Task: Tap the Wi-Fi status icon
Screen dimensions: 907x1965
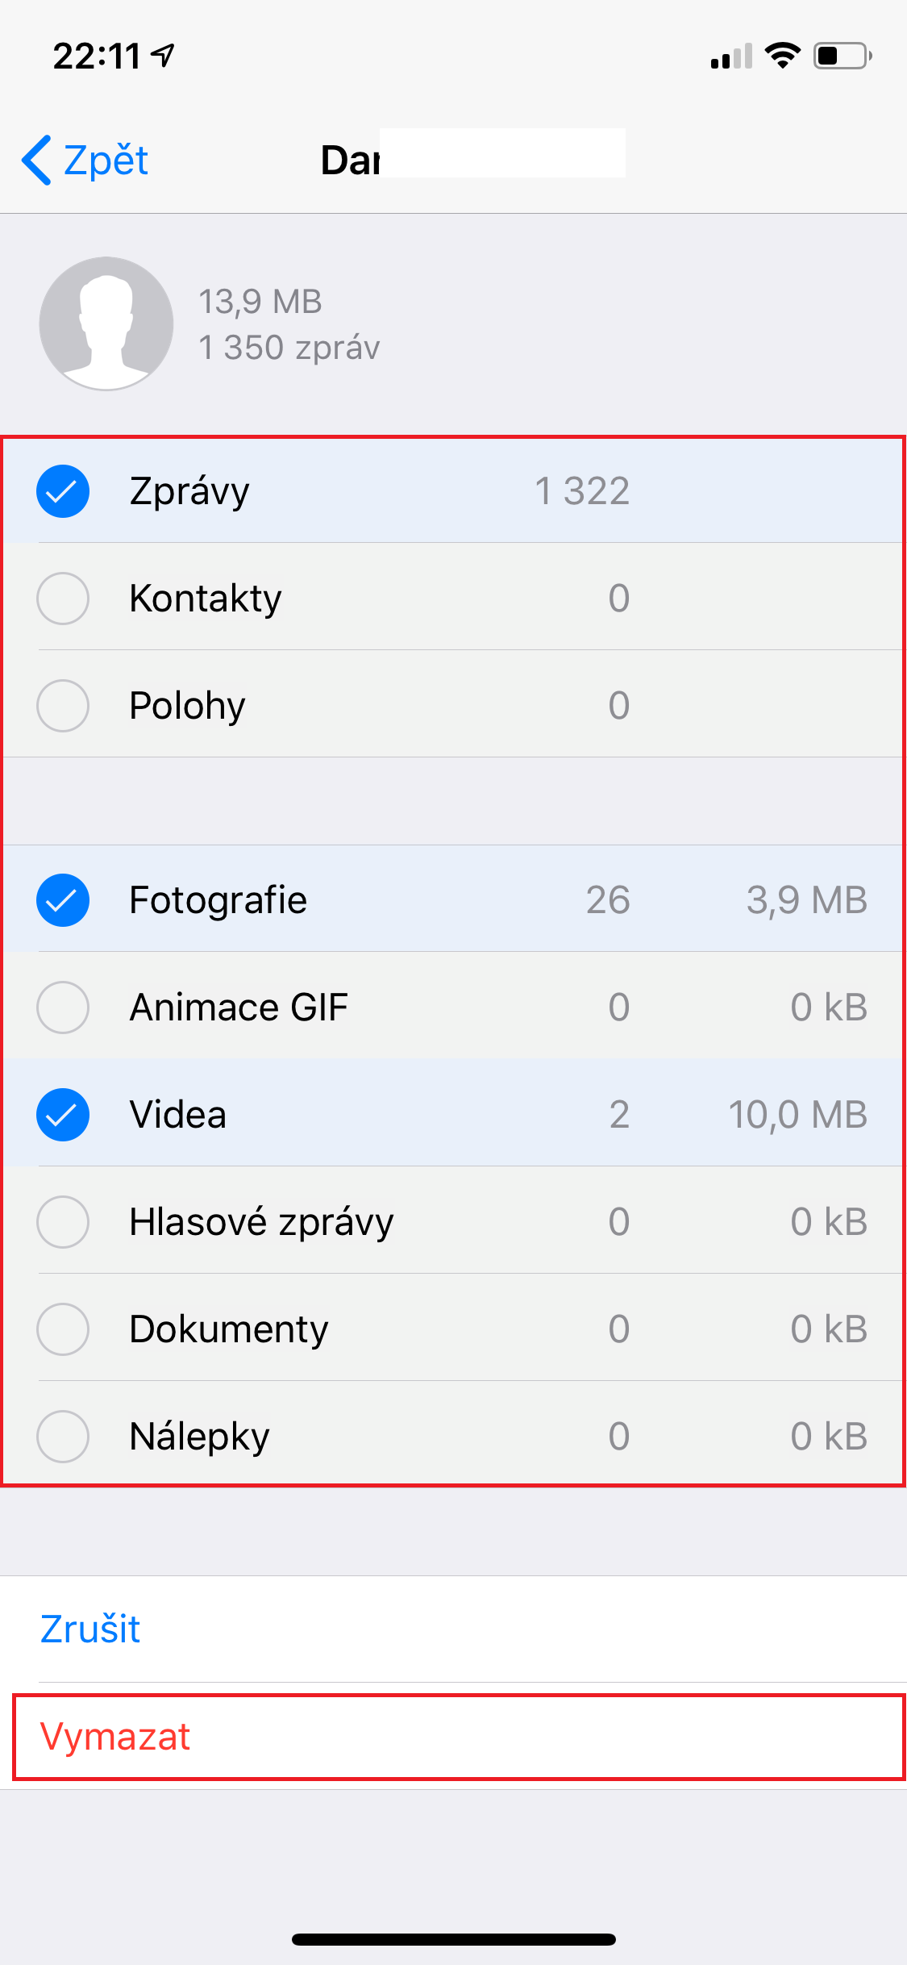Action: coord(781,55)
